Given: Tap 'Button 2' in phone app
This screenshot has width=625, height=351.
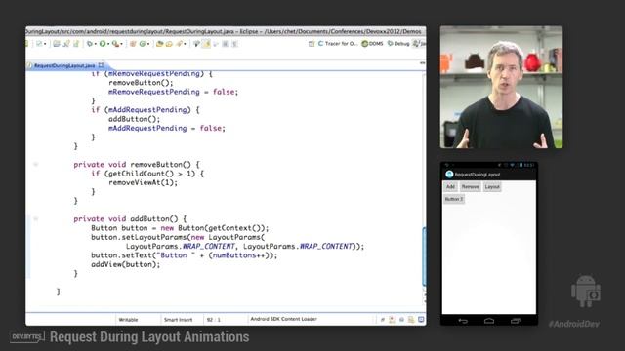Looking at the screenshot, I should pos(454,199).
